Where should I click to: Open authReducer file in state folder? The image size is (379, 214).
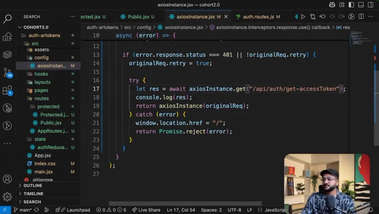tap(48, 147)
